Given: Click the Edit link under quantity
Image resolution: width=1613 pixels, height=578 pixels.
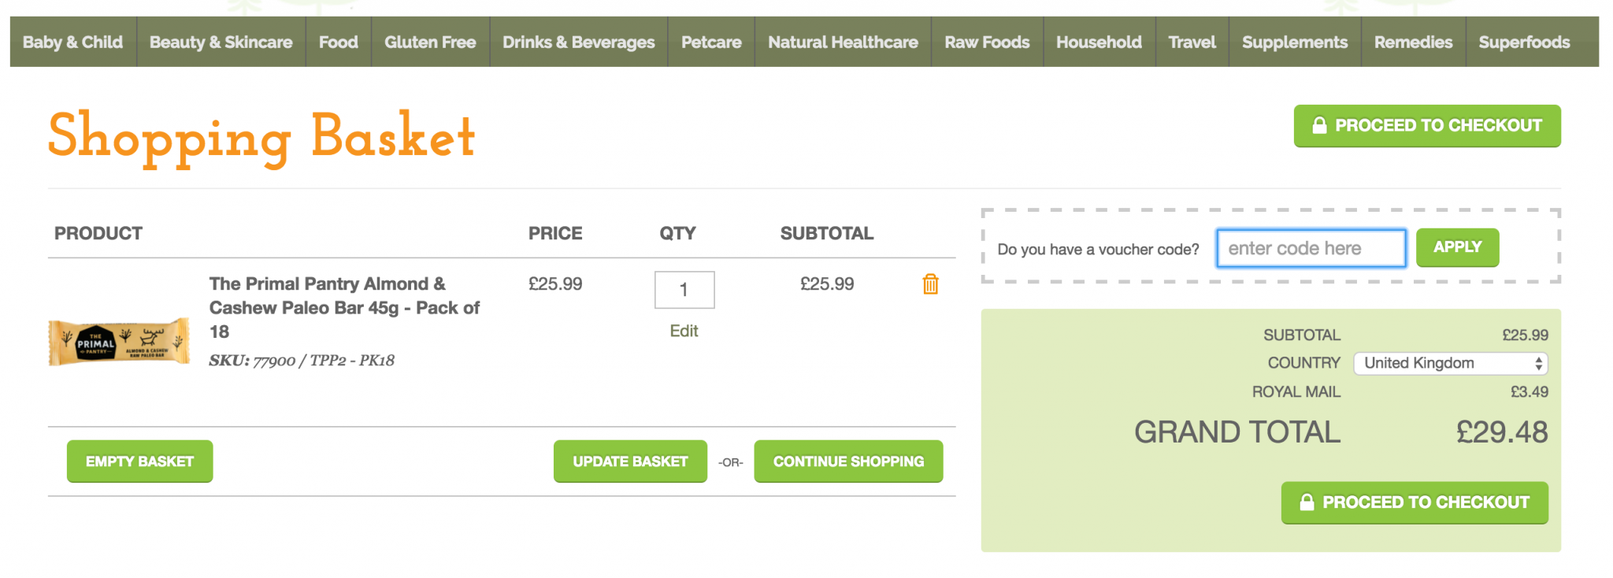Looking at the screenshot, I should (x=684, y=332).
